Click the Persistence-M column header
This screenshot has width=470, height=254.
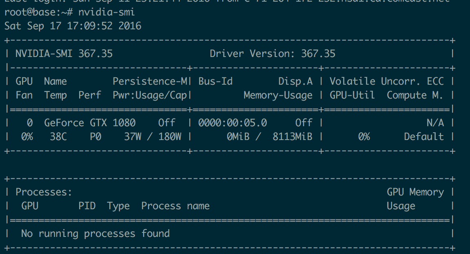(x=149, y=81)
